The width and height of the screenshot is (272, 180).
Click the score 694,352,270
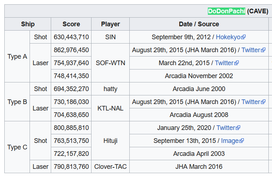tap(71, 89)
